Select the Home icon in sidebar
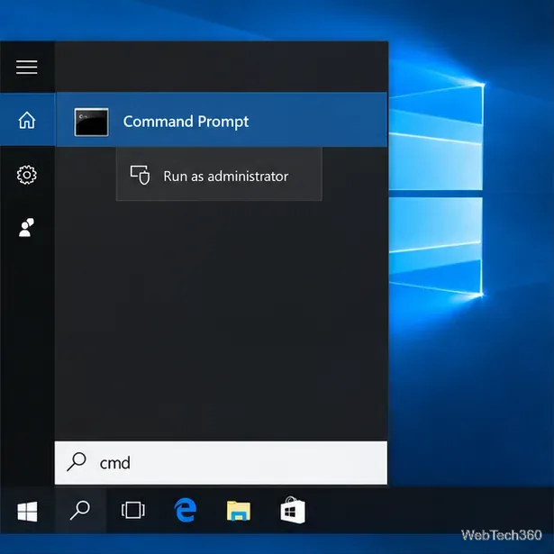This screenshot has height=554, width=554. click(27, 120)
